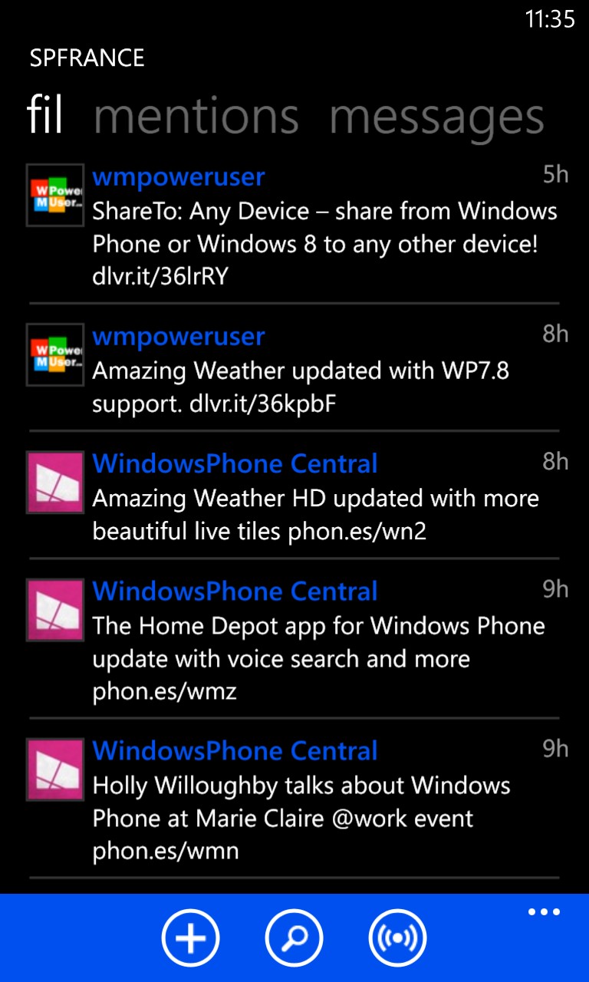Open wmpoweruser username on the 5h tweet
This screenshot has width=589, height=982.
click(x=179, y=177)
